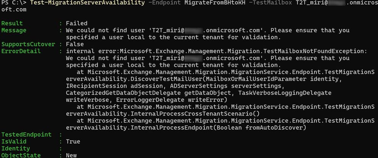Image resolution: width=378 pixels, height=158 pixels.
Task: Click the Identity property label
Action: pos(16,149)
